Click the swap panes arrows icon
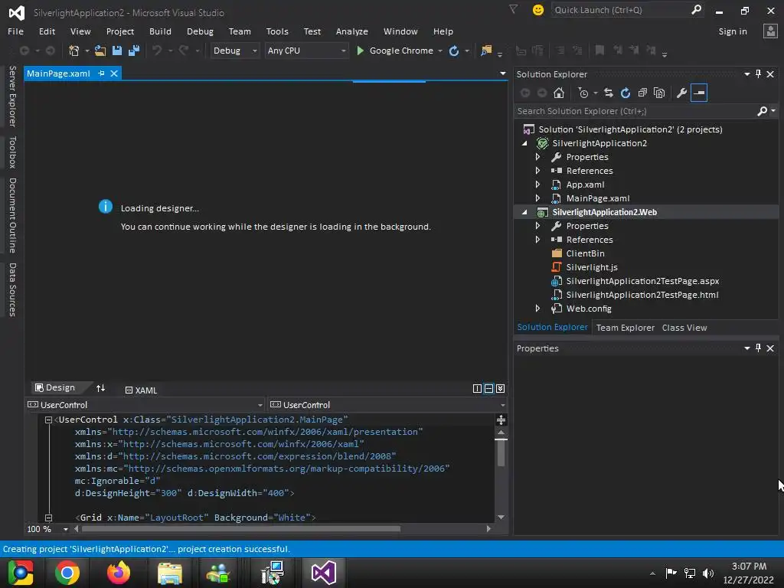 pos(100,388)
